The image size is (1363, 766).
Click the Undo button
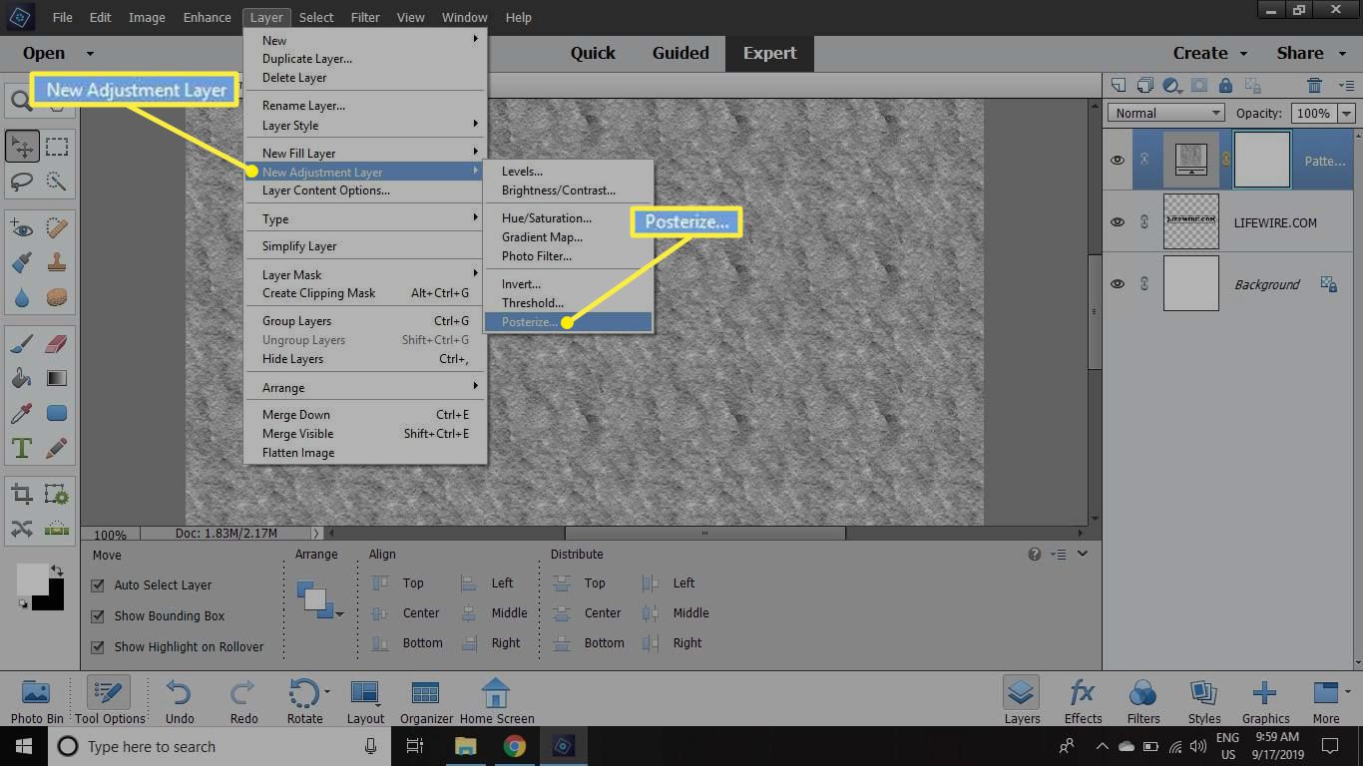180,701
